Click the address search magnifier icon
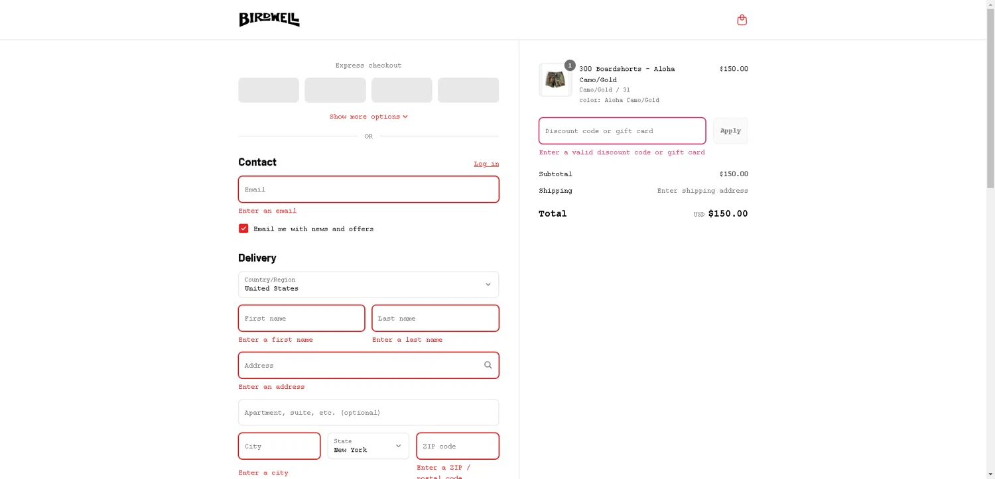Image resolution: width=995 pixels, height=479 pixels. tap(488, 365)
